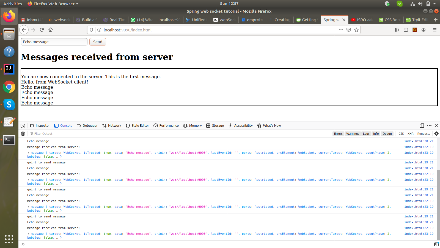This screenshot has height=248, width=440.
Task: Switch to the Inspector tab
Action: pyautogui.click(x=40, y=126)
